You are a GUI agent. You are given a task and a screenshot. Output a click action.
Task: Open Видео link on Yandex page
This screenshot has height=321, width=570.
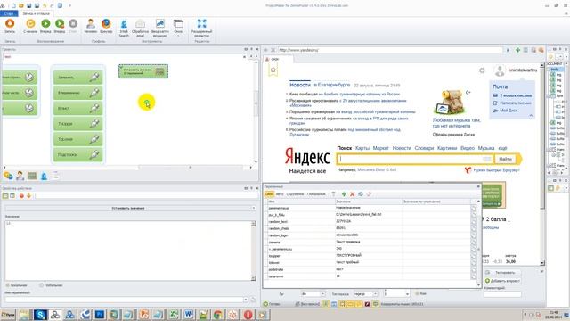pyautogui.click(x=468, y=148)
